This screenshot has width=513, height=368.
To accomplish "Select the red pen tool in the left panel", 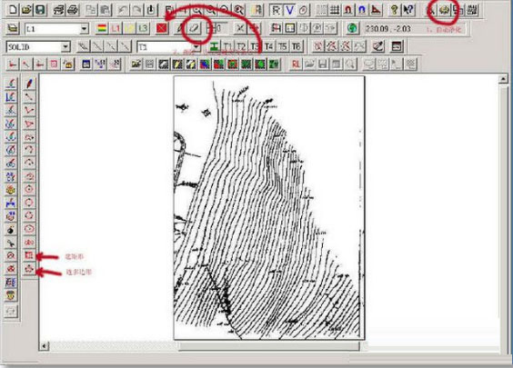I will click(29, 84).
